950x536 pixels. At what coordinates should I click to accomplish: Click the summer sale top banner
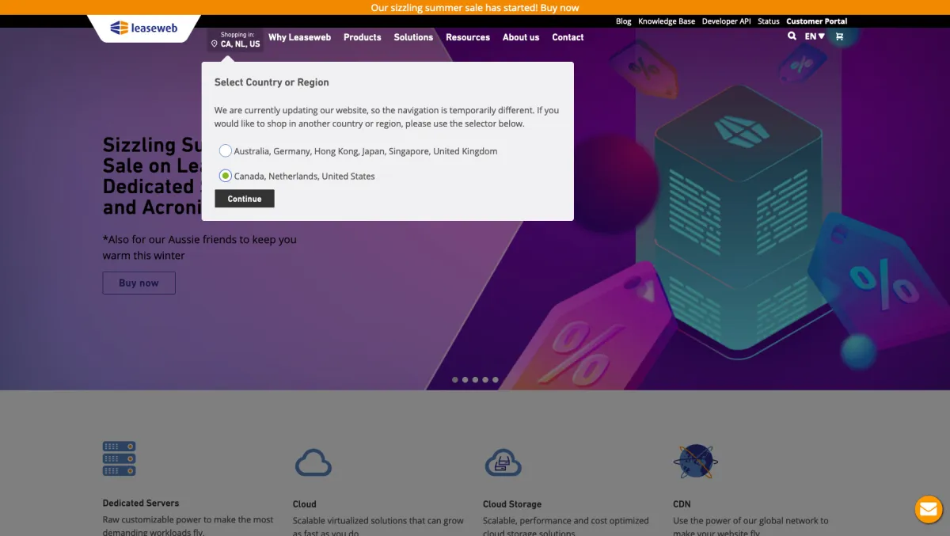click(x=475, y=7)
